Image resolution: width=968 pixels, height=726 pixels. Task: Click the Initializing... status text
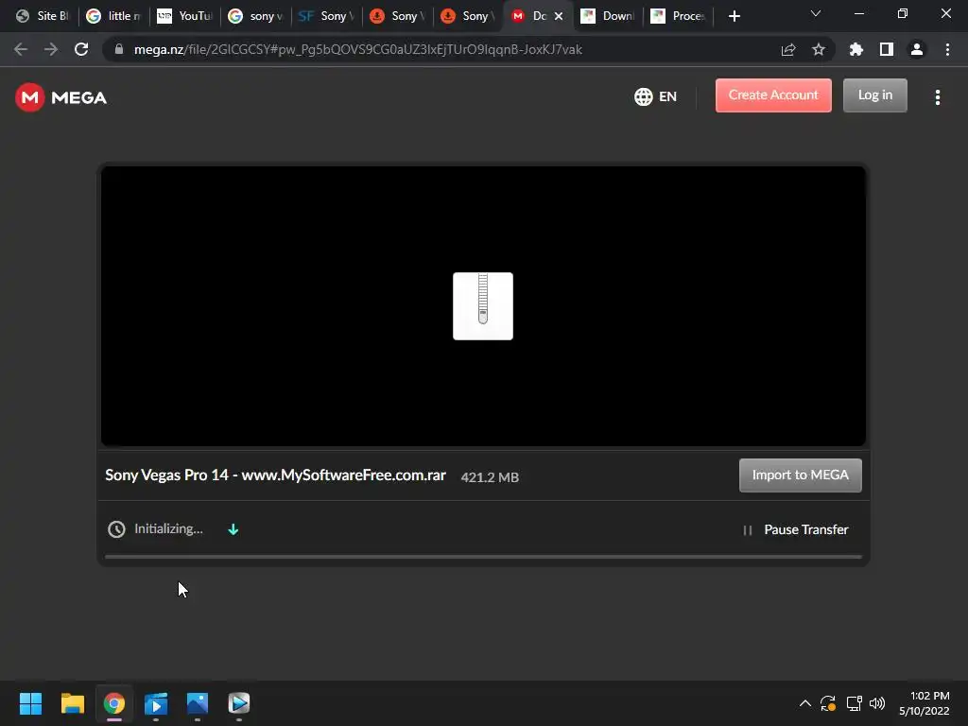168,529
